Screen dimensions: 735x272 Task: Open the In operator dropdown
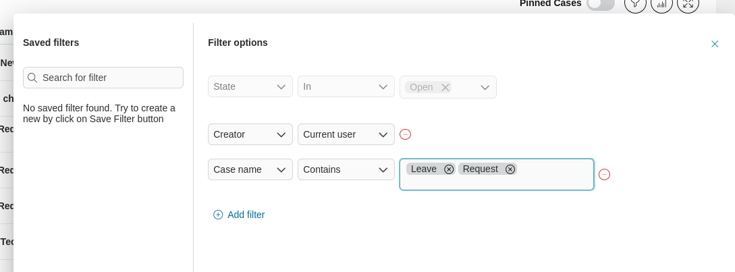click(x=346, y=87)
